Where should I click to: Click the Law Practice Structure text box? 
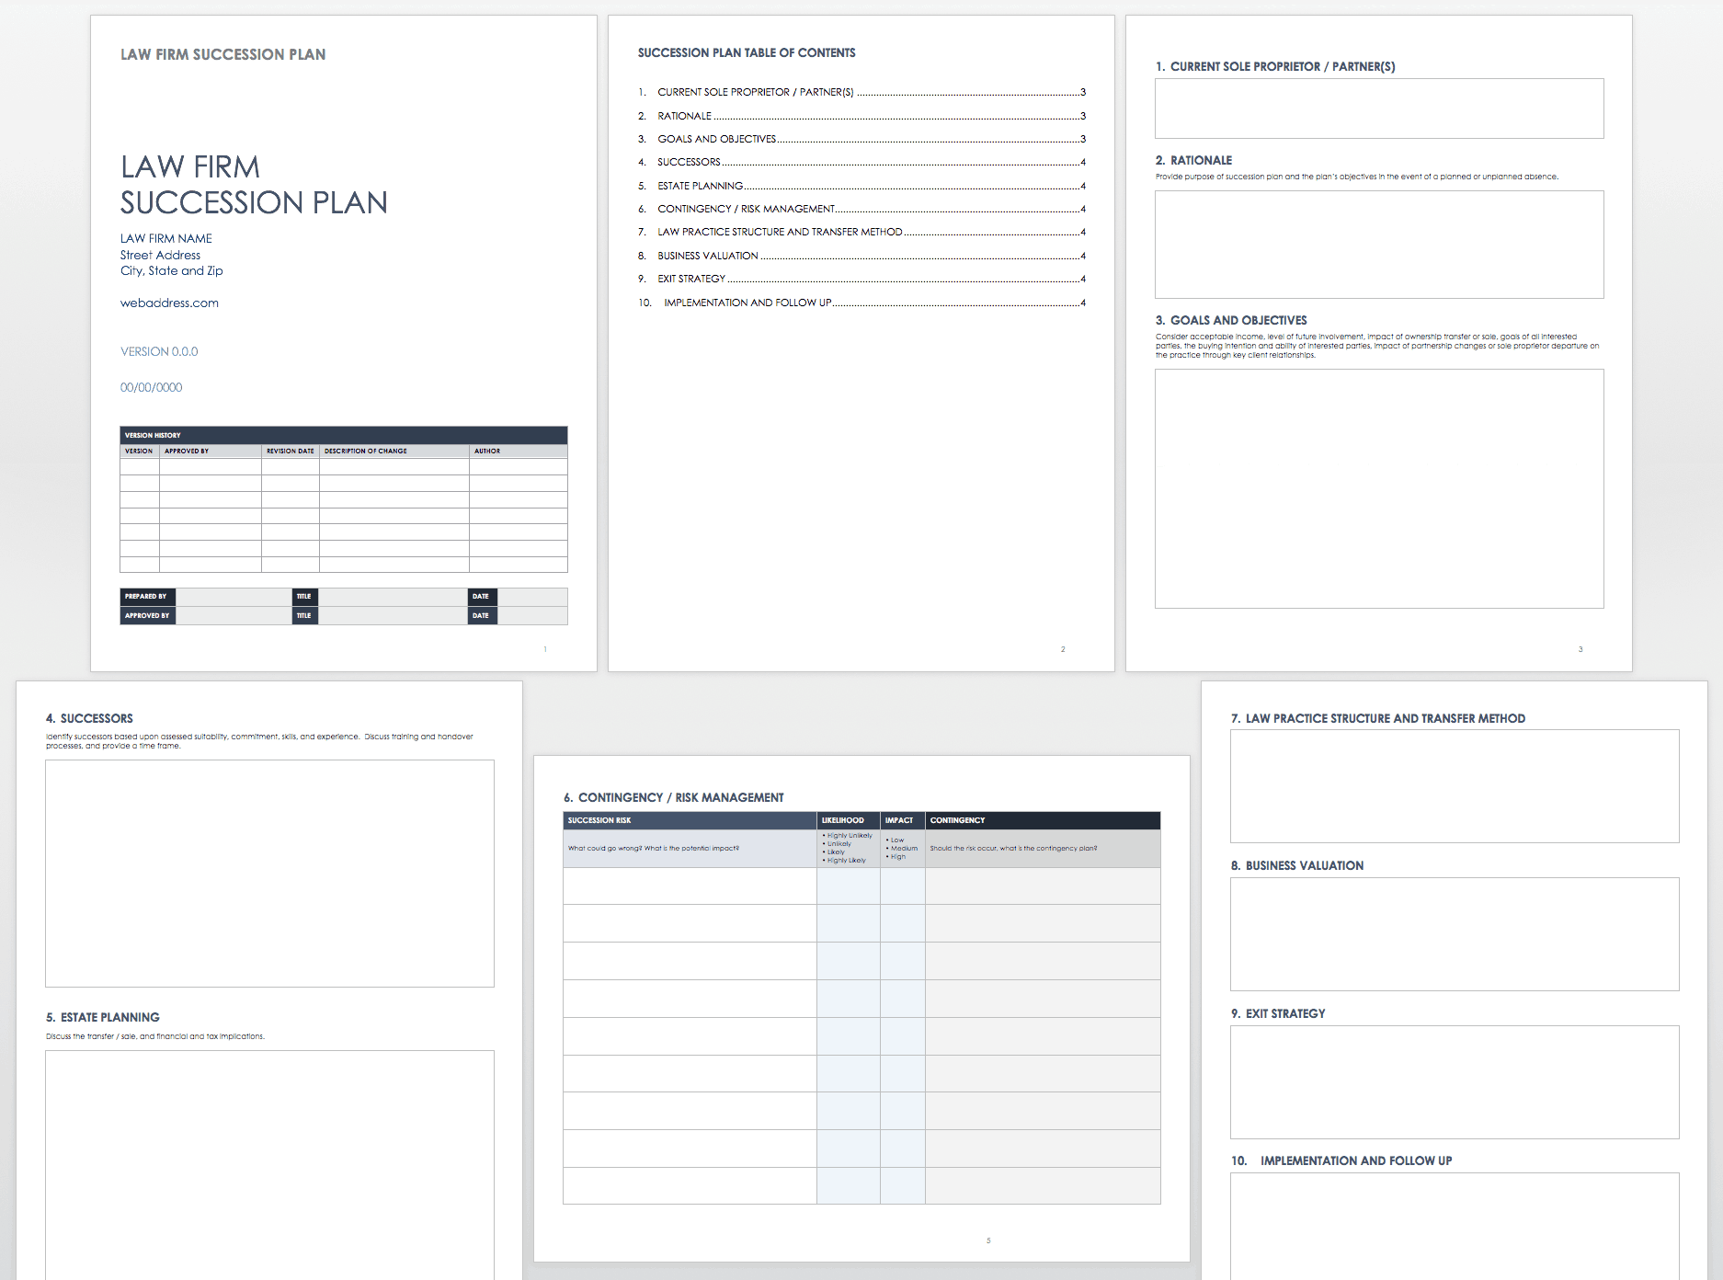pyautogui.click(x=1455, y=786)
